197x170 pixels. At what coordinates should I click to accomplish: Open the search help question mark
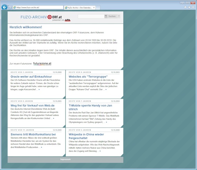(x=118, y=16)
